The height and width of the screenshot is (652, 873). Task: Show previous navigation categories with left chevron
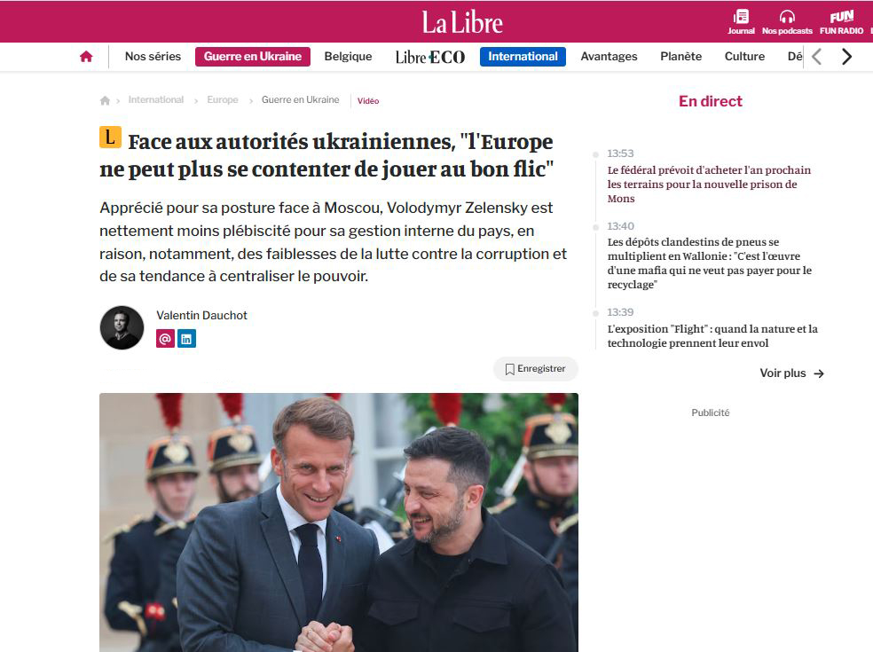pyautogui.click(x=817, y=56)
